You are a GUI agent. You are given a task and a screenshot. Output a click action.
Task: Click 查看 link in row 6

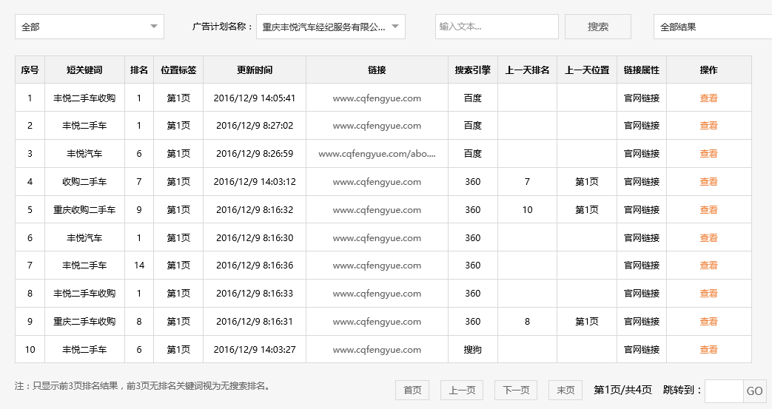point(708,237)
